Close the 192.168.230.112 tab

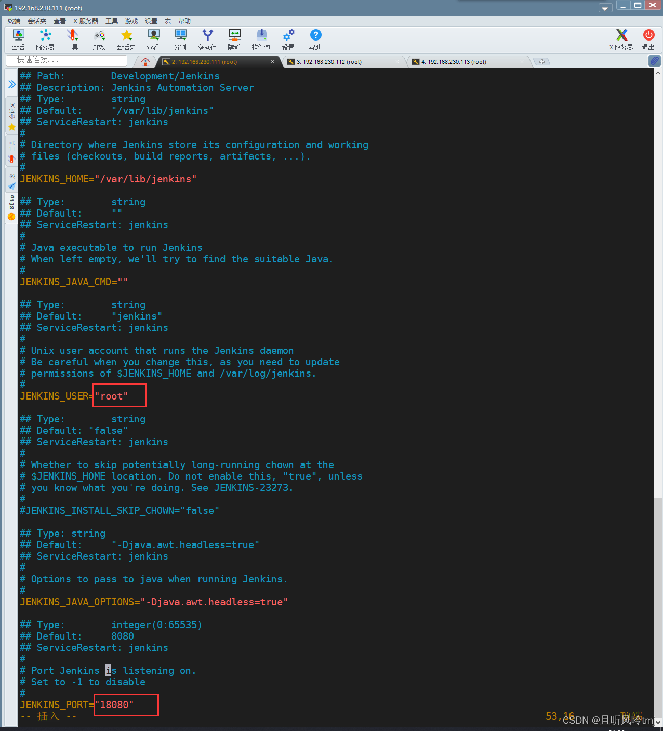[x=397, y=62]
